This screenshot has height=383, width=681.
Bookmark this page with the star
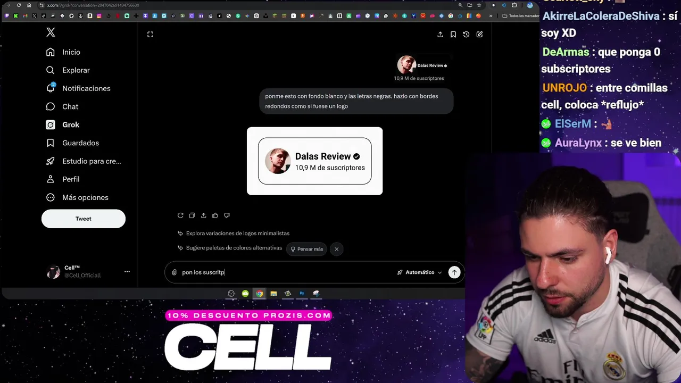479,5
